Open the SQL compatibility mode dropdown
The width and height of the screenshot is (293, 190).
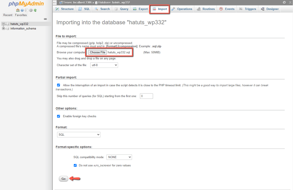119,157
